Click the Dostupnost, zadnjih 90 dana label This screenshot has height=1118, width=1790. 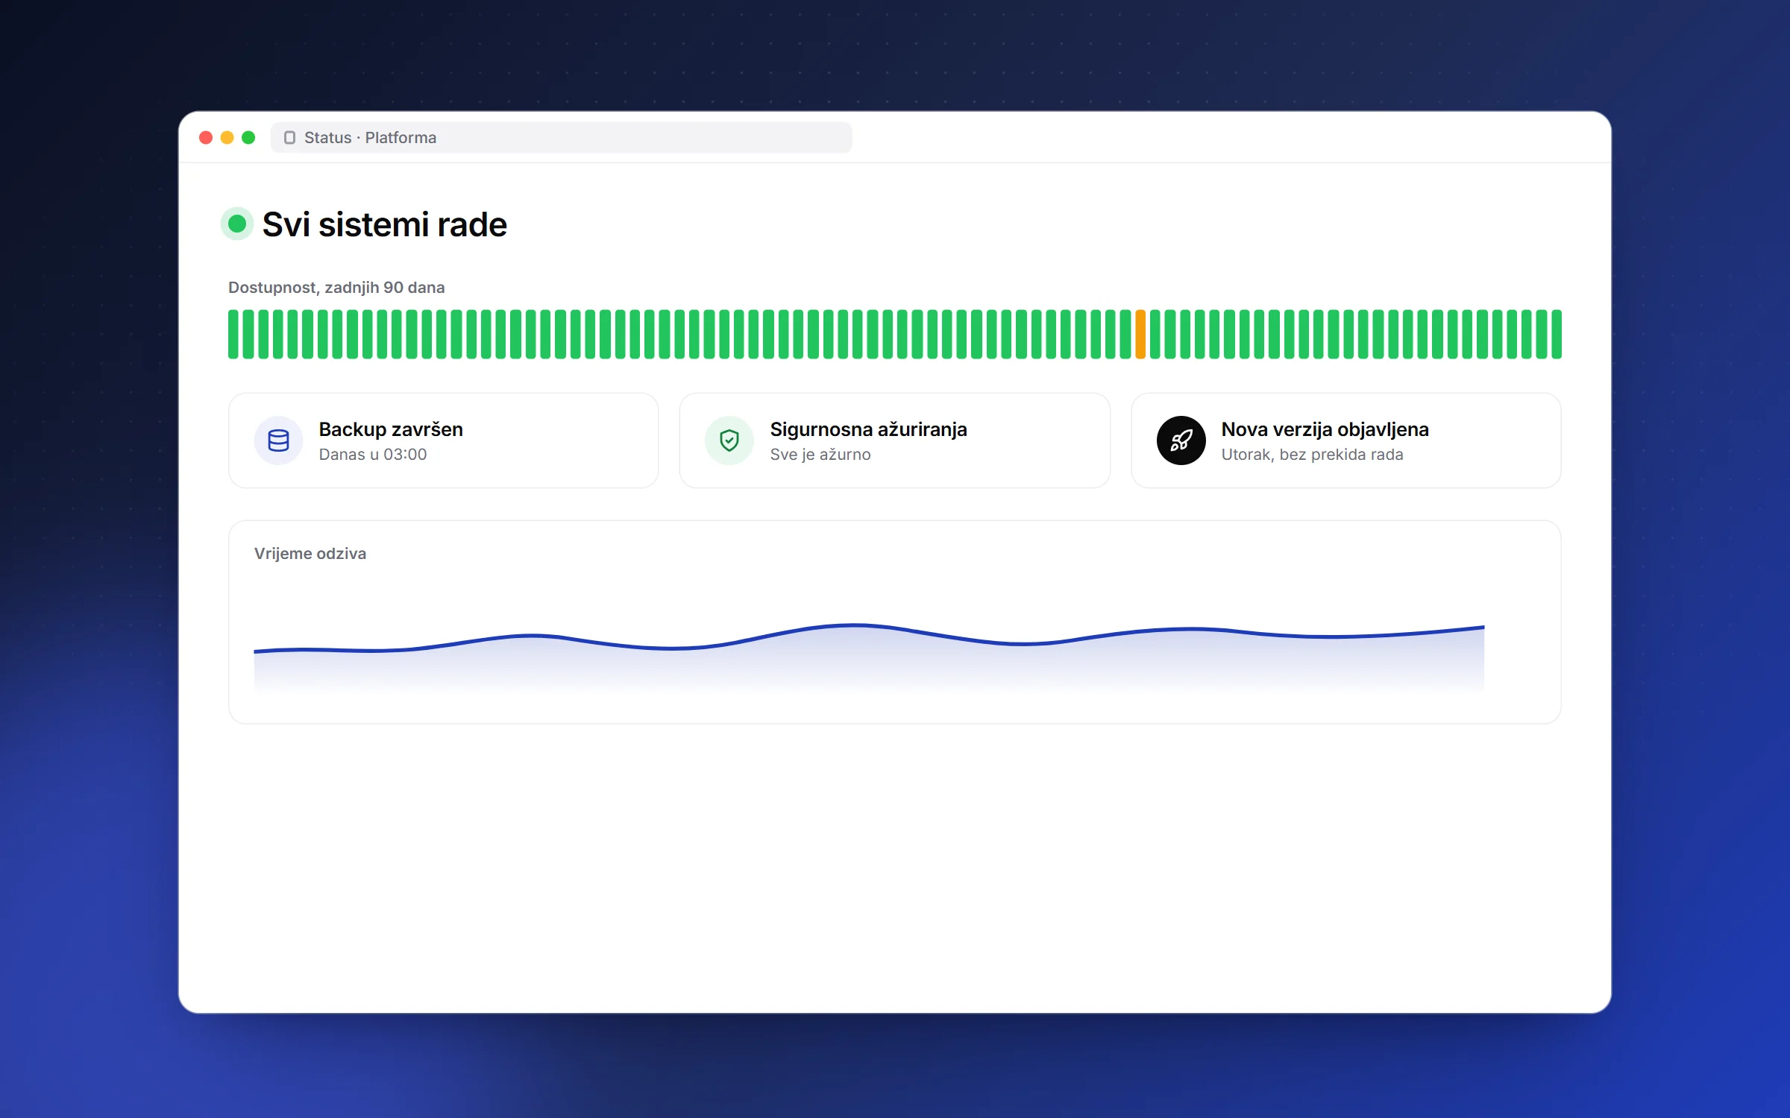coord(336,288)
